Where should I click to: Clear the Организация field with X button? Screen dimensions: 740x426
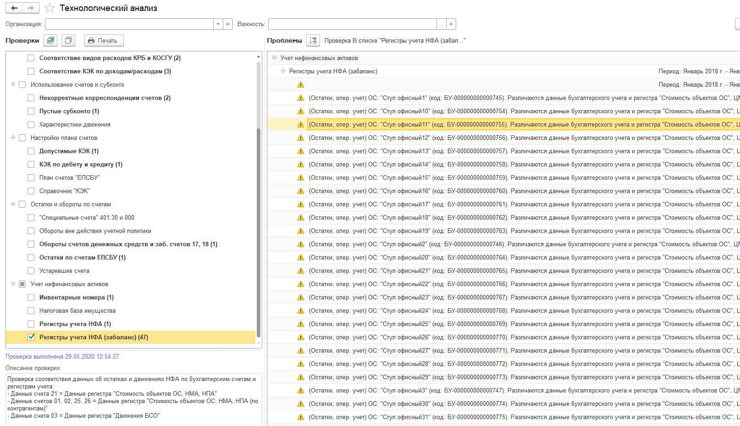(228, 24)
